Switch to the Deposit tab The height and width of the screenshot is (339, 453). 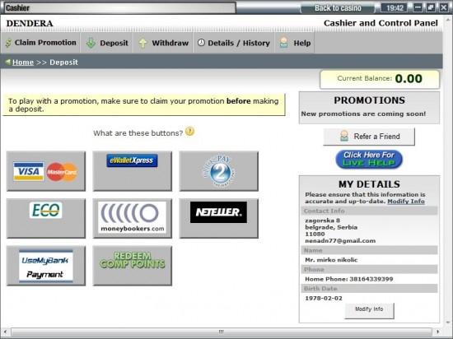pos(106,43)
